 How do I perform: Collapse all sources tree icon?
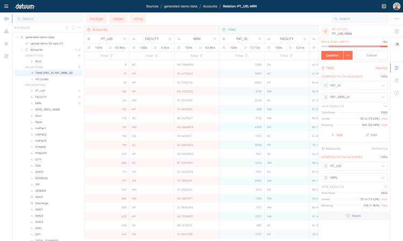[x=67, y=28]
